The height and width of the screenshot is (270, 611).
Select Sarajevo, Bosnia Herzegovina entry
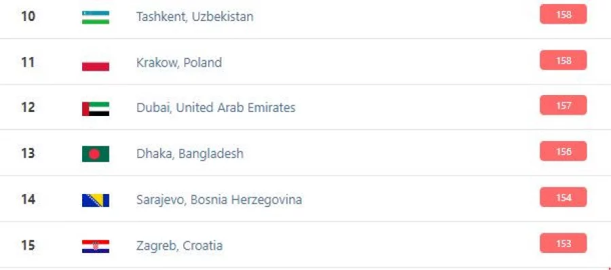[x=219, y=200]
